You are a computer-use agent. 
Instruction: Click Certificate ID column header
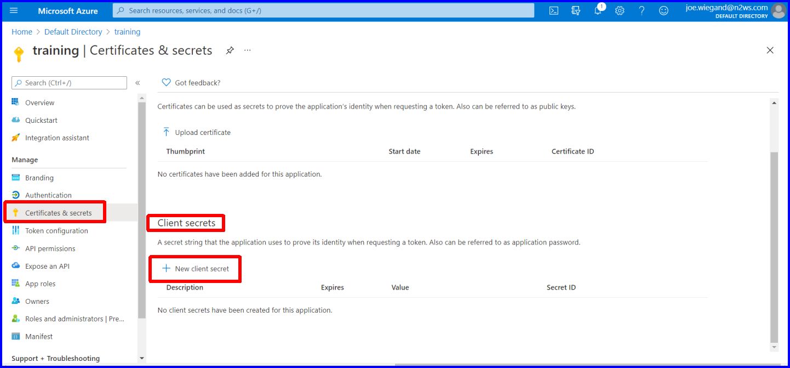click(x=573, y=151)
